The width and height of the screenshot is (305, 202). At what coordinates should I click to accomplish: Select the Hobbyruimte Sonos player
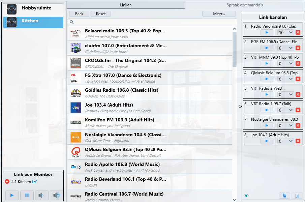[x=33, y=9]
